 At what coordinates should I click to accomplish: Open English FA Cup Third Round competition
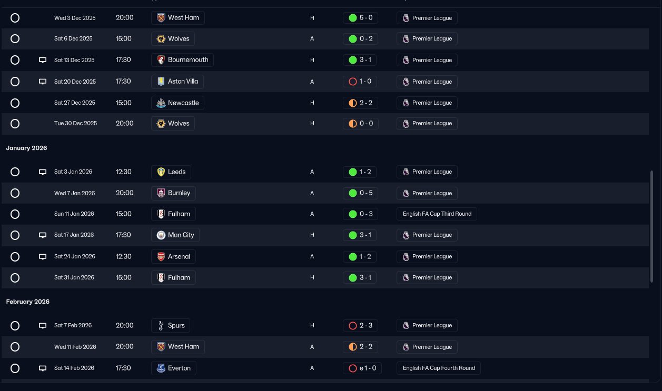[x=437, y=214]
